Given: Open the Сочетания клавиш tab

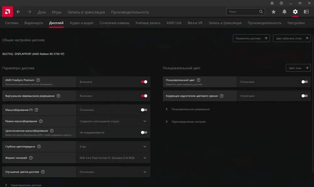Looking at the screenshot, I should [x=114, y=23].
